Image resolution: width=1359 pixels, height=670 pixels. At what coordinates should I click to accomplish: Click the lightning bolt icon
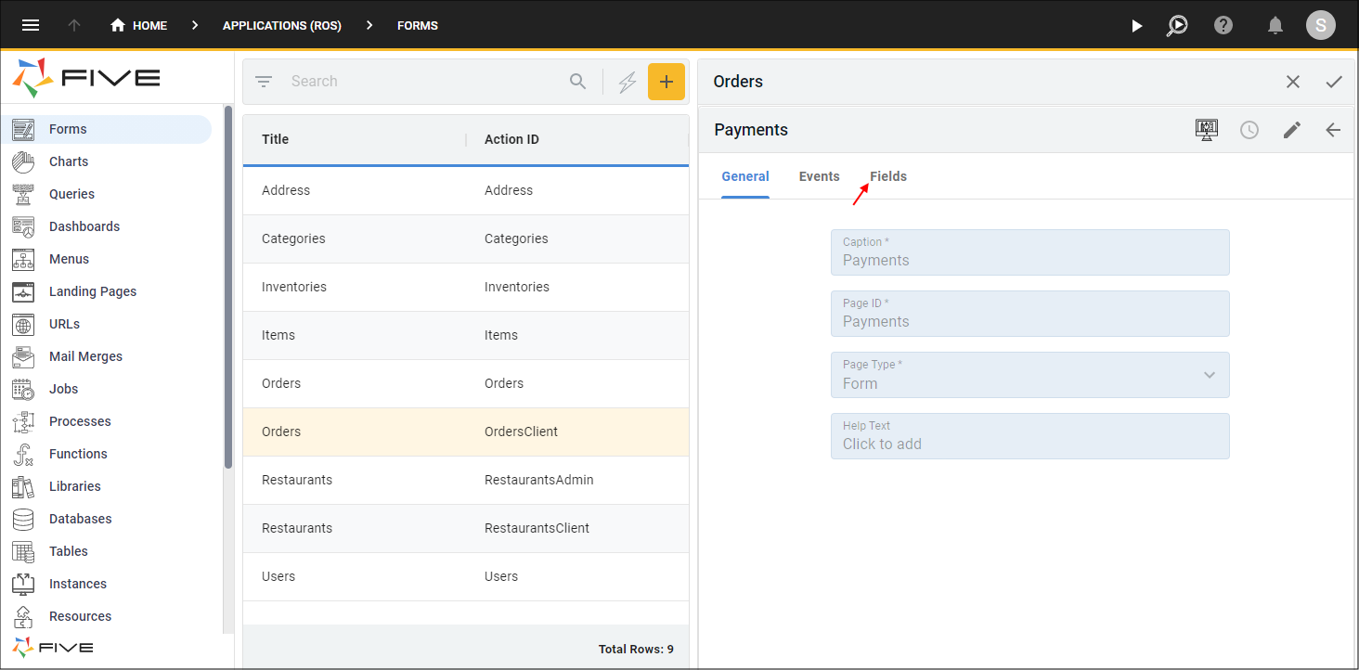[x=628, y=82]
